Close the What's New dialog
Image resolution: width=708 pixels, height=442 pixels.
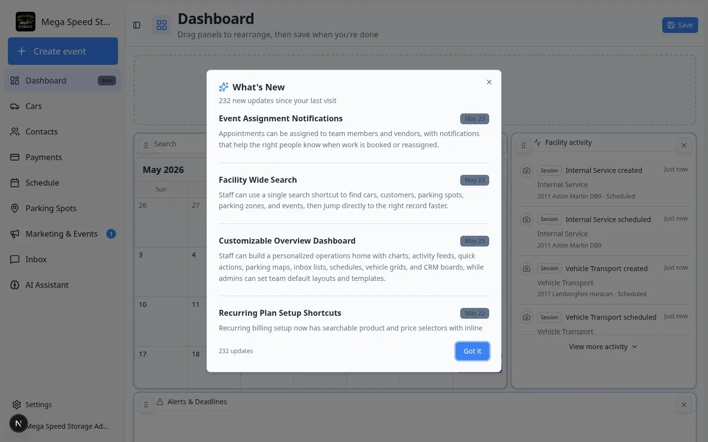point(489,82)
